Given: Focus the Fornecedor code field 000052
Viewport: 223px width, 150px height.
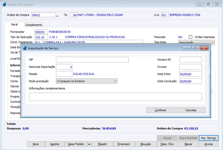Looking at the screenshot, I should [41, 32].
